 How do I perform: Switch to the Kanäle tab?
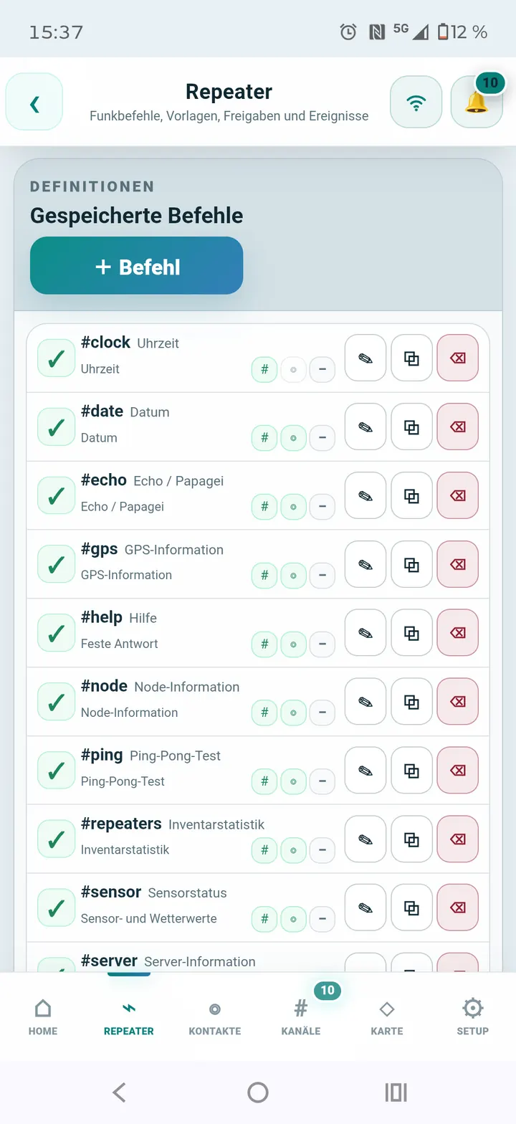(x=301, y=1016)
